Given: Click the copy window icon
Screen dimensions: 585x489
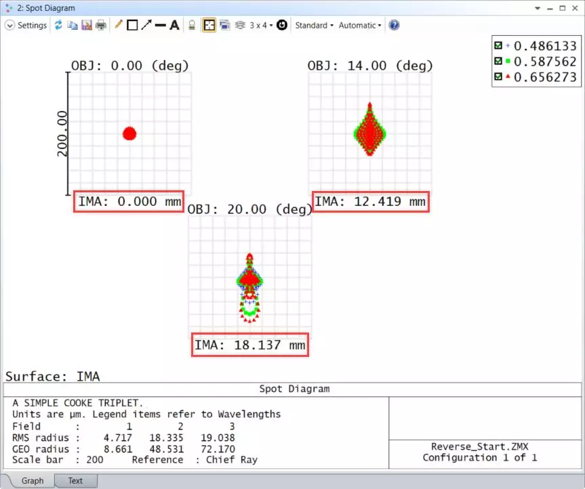Looking at the screenshot, I should pyautogui.click(x=73, y=25).
